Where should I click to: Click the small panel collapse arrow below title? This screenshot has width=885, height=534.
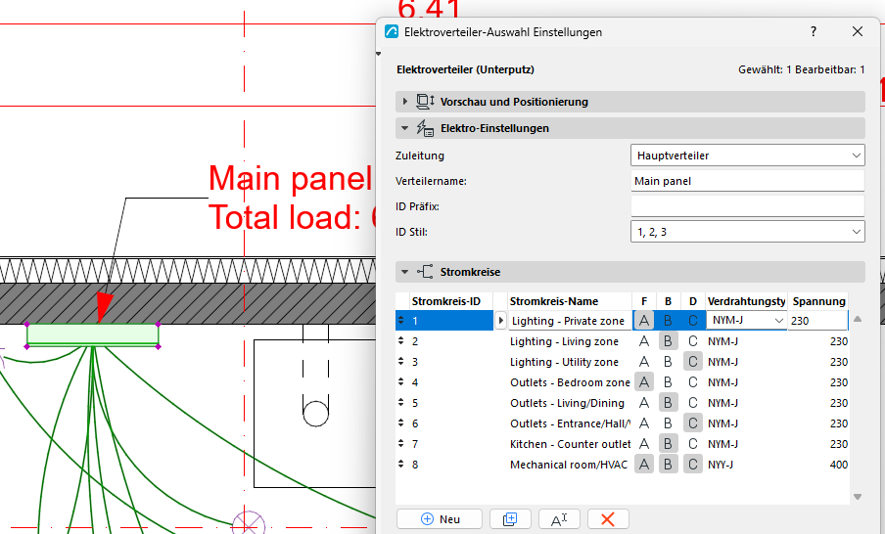(379, 54)
